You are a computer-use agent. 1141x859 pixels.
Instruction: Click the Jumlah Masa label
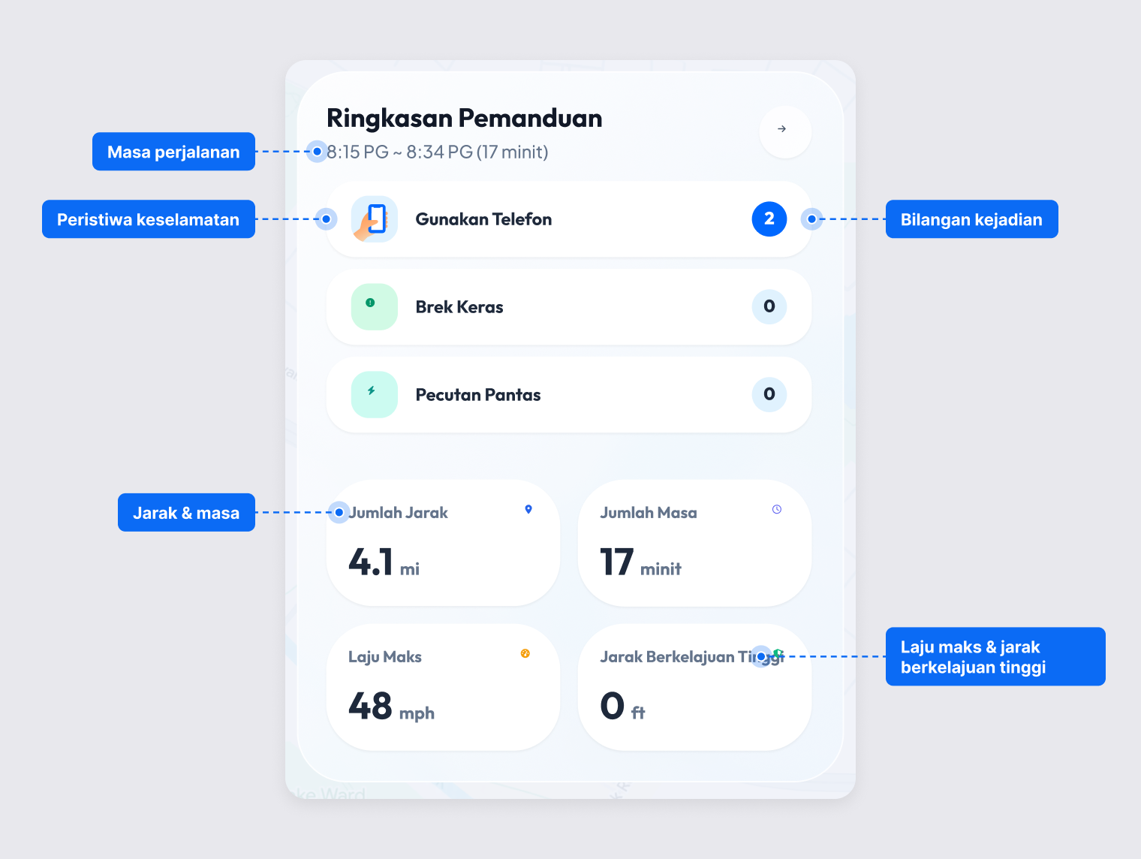pyautogui.click(x=649, y=513)
